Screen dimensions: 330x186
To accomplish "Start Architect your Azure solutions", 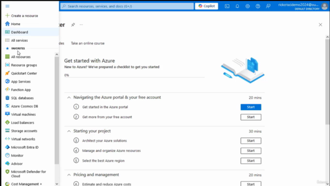I will (251, 141).
